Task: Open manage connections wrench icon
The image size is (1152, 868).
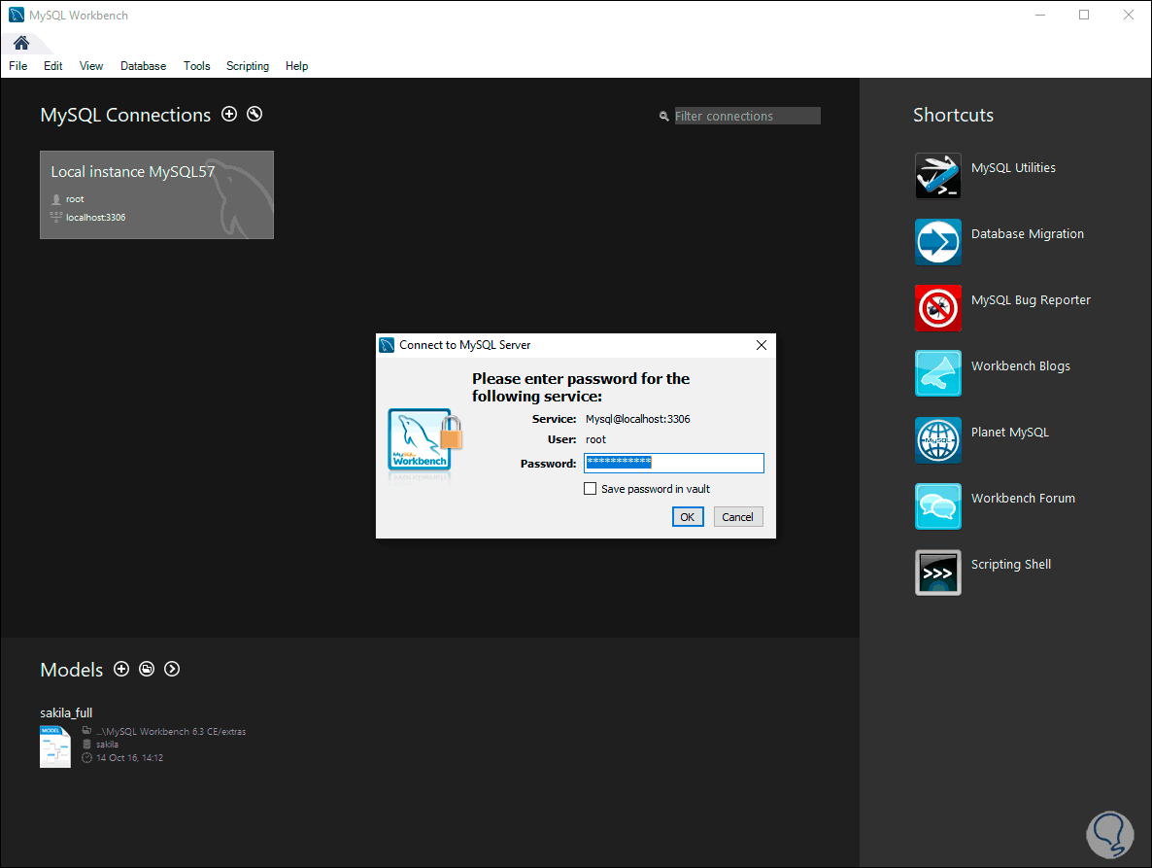Action: click(x=254, y=114)
